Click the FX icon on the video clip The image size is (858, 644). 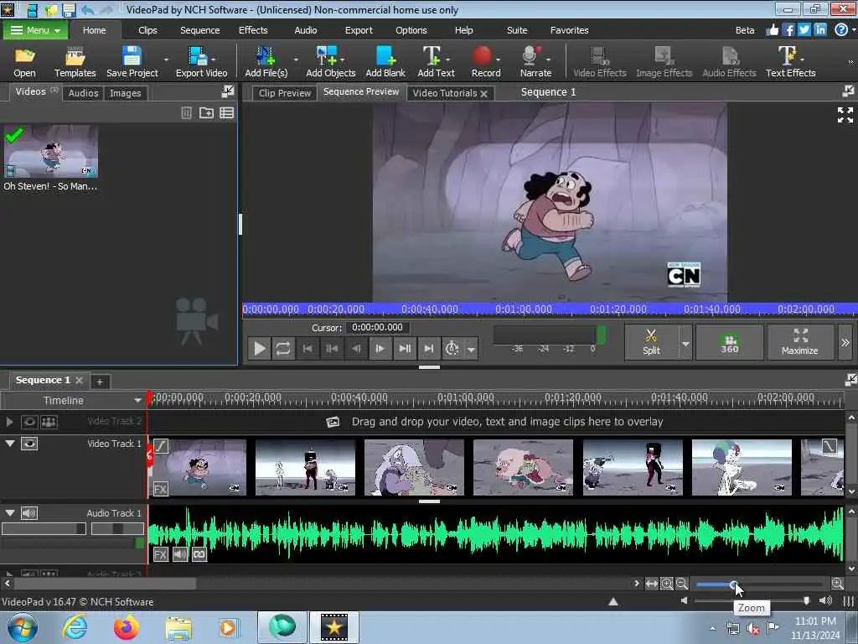pyautogui.click(x=160, y=489)
